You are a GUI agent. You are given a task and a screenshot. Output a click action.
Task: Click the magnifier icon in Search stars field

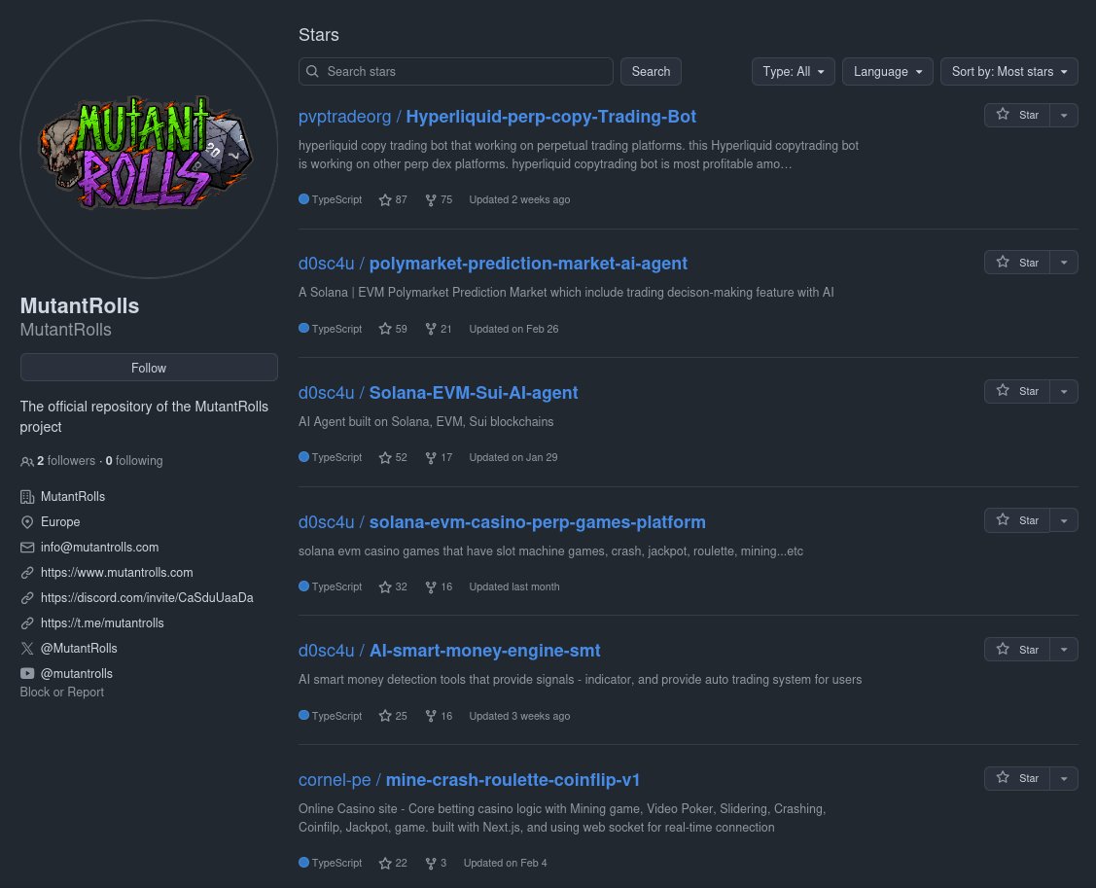click(x=312, y=71)
